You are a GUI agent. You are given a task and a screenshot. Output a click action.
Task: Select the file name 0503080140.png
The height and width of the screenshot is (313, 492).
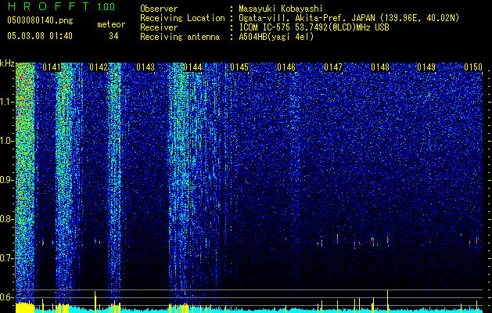[x=40, y=21]
